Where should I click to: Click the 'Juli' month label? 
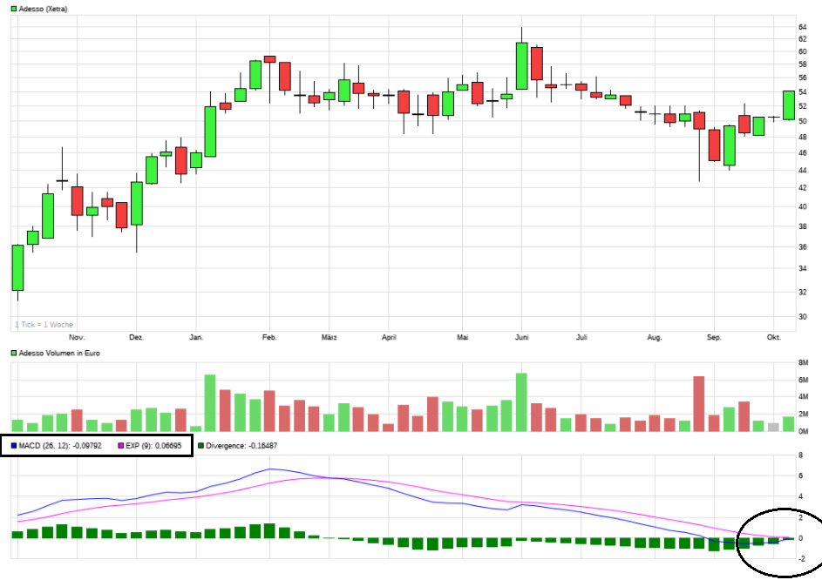(581, 337)
